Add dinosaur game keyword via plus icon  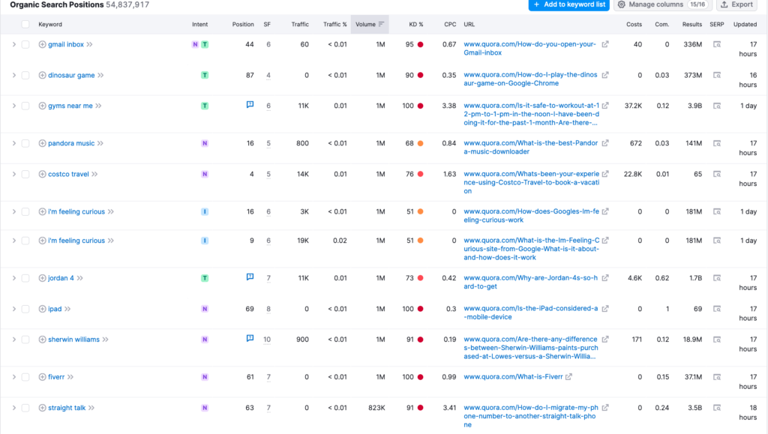point(42,76)
